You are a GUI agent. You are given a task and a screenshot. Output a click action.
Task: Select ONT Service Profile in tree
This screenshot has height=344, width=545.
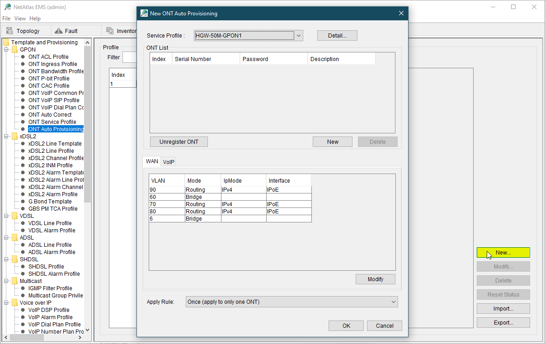click(52, 122)
